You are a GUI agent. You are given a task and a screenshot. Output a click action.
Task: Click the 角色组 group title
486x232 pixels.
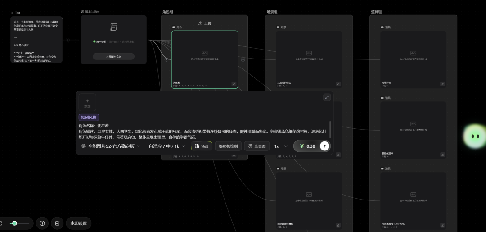[168, 12]
